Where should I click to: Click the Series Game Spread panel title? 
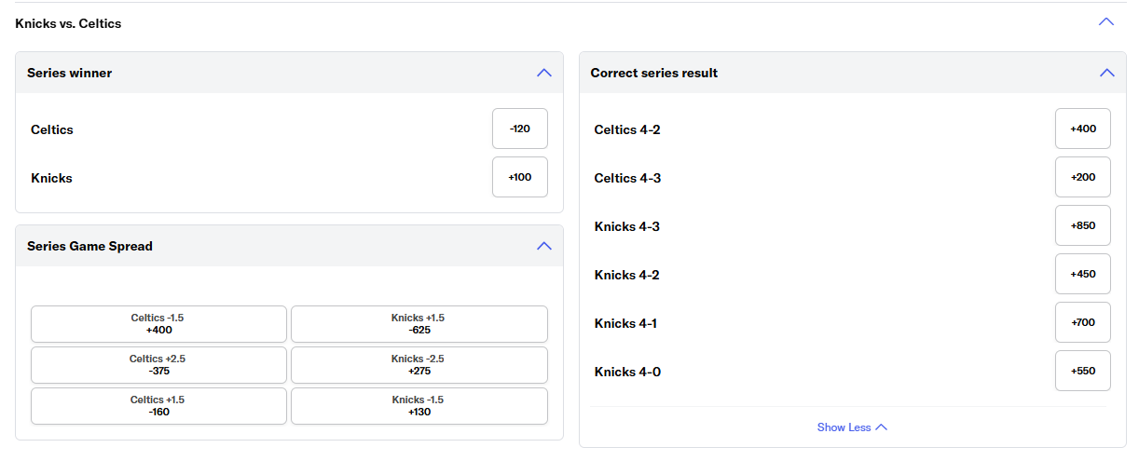tap(89, 246)
